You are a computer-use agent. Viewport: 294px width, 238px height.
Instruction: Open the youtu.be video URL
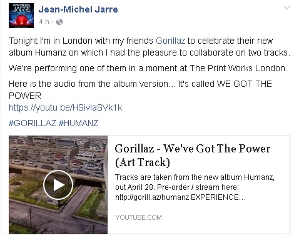click(x=66, y=107)
